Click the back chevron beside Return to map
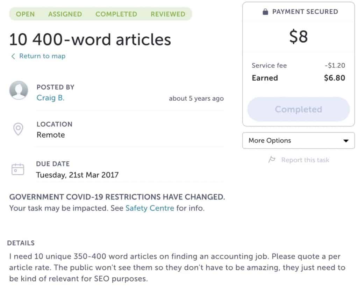Image resolution: width=358 pixels, height=291 pixels. pyautogui.click(x=13, y=56)
